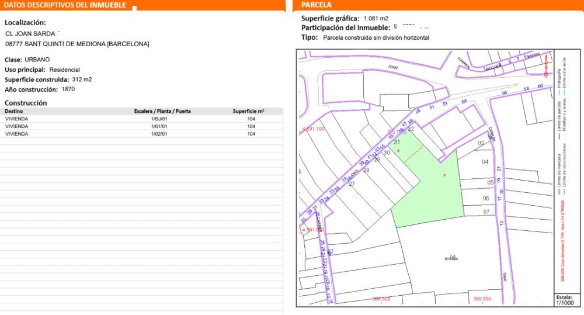Click parcel number 28 on the map
Screen dimensions: 584x315
(x=366, y=171)
